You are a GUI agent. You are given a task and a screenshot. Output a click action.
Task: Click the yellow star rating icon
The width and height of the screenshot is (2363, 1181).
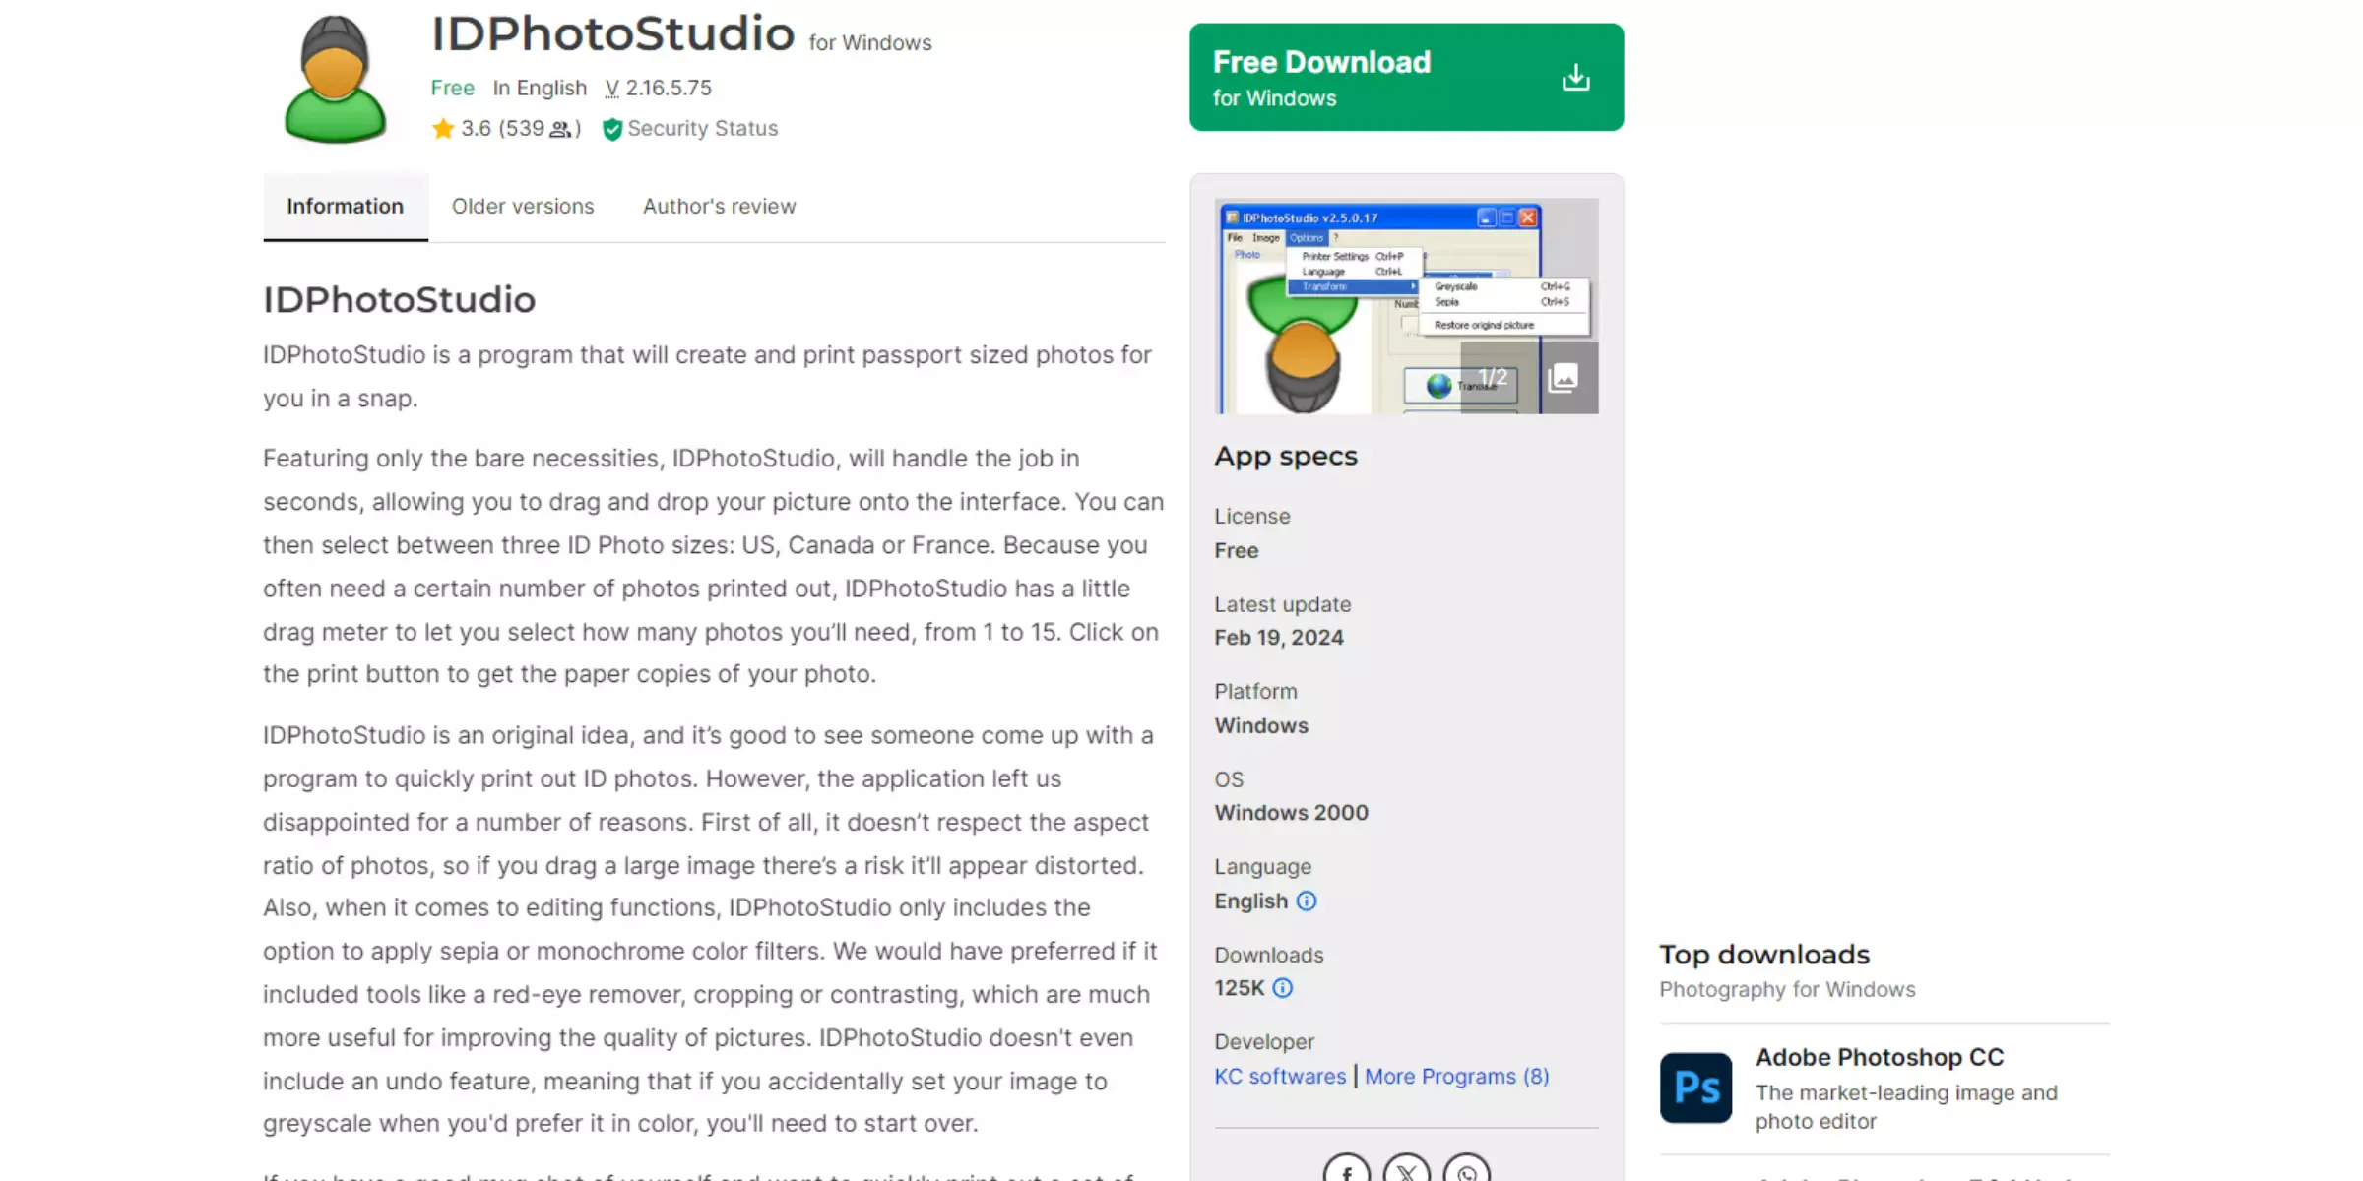[443, 129]
